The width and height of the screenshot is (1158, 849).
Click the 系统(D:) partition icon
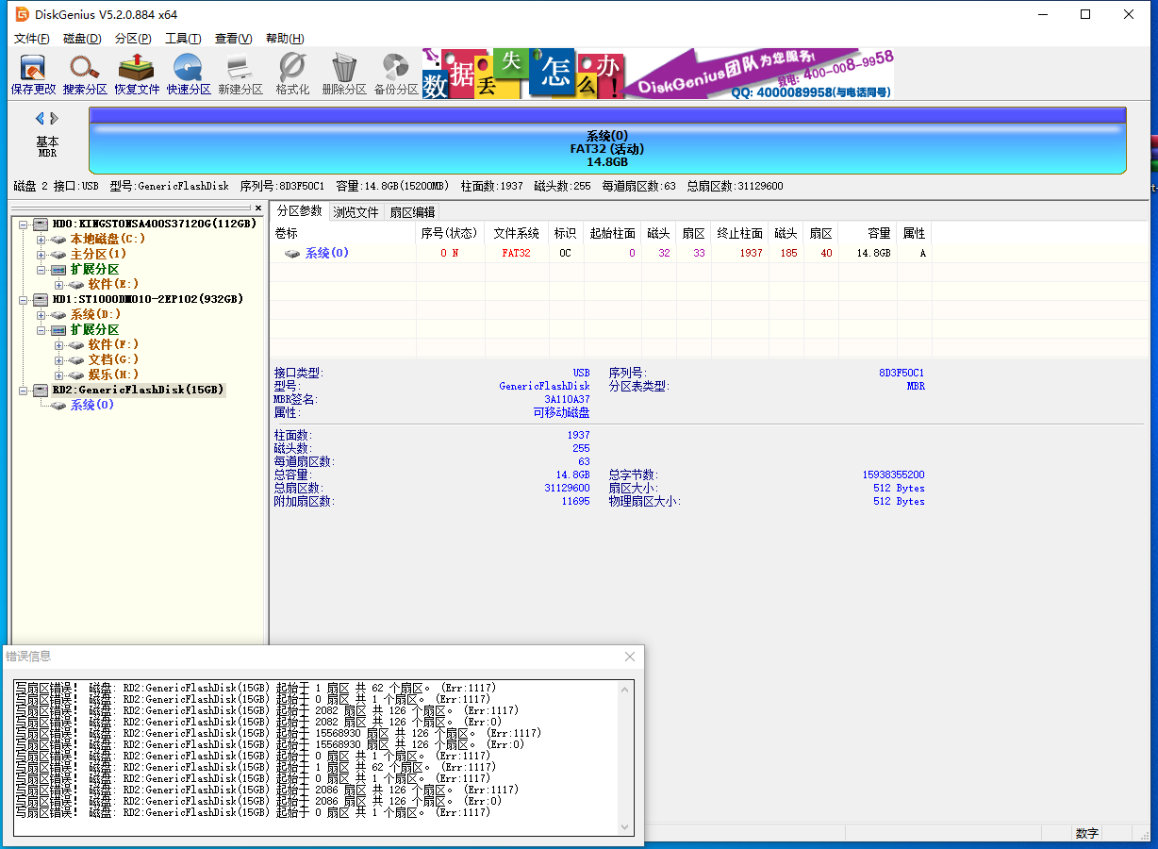click(58, 314)
